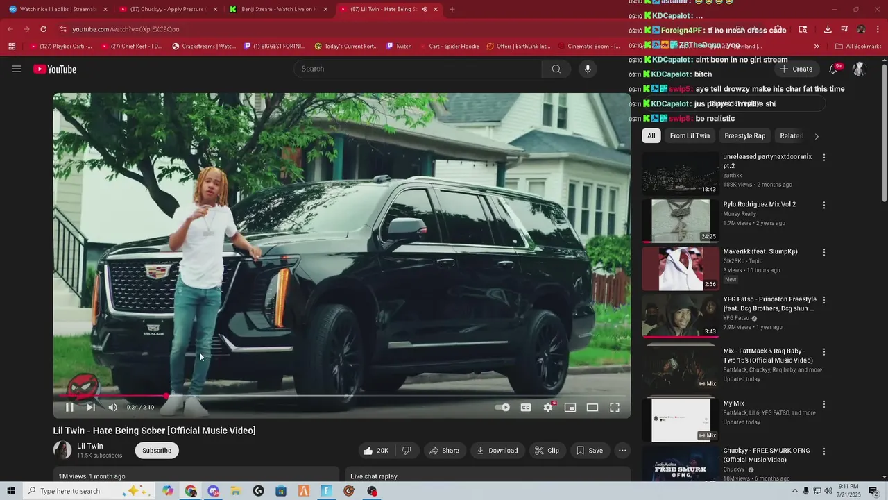The height and width of the screenshot is (500, 888).
Task: Reload the page in browser
Action: [43, 29]
